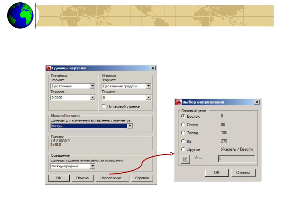This screenshot has height=214, width=286.
Task: Click Отмена in Единицы чертежа dialog
Action: click(83, 178)
